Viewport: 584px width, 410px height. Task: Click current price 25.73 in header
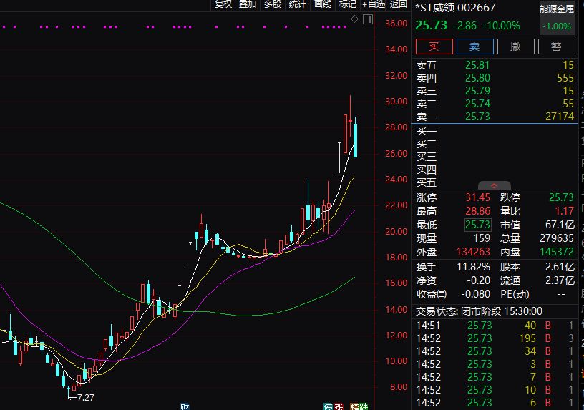coord(431,25)
